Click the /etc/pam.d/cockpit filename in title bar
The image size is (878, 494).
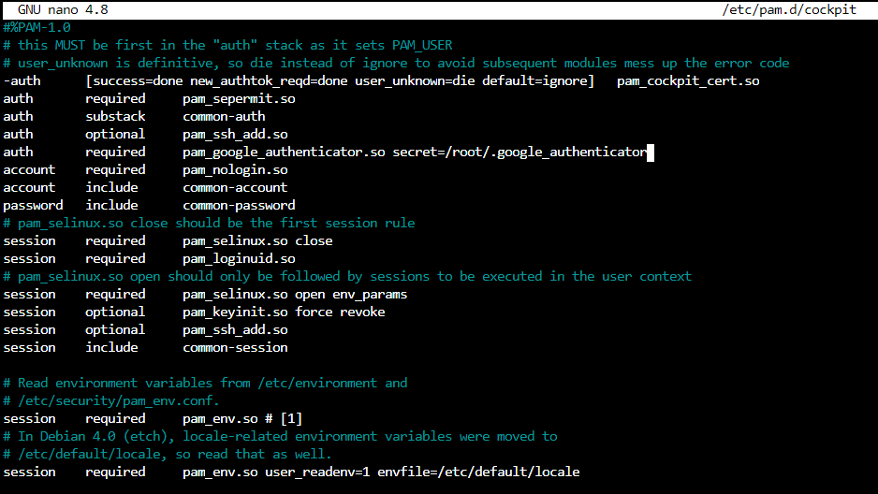(x=789, y=9)
